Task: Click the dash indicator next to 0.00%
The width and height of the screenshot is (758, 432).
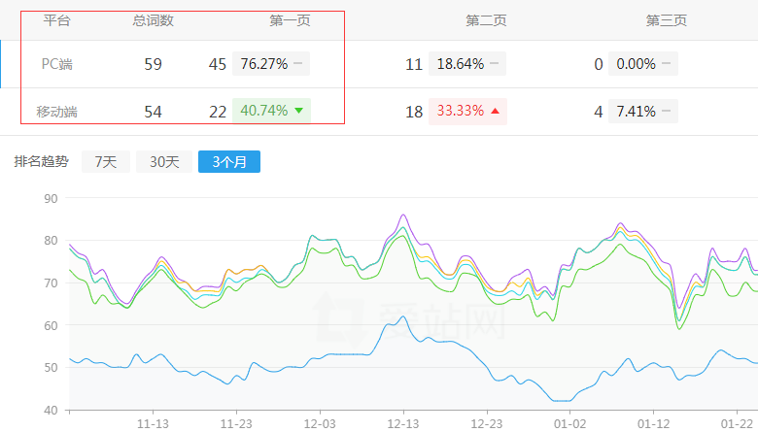Action: coord(667,64)
